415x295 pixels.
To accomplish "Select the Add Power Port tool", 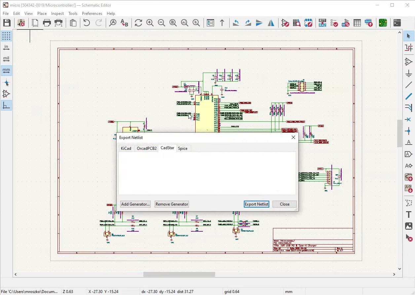I will (409, 73).
